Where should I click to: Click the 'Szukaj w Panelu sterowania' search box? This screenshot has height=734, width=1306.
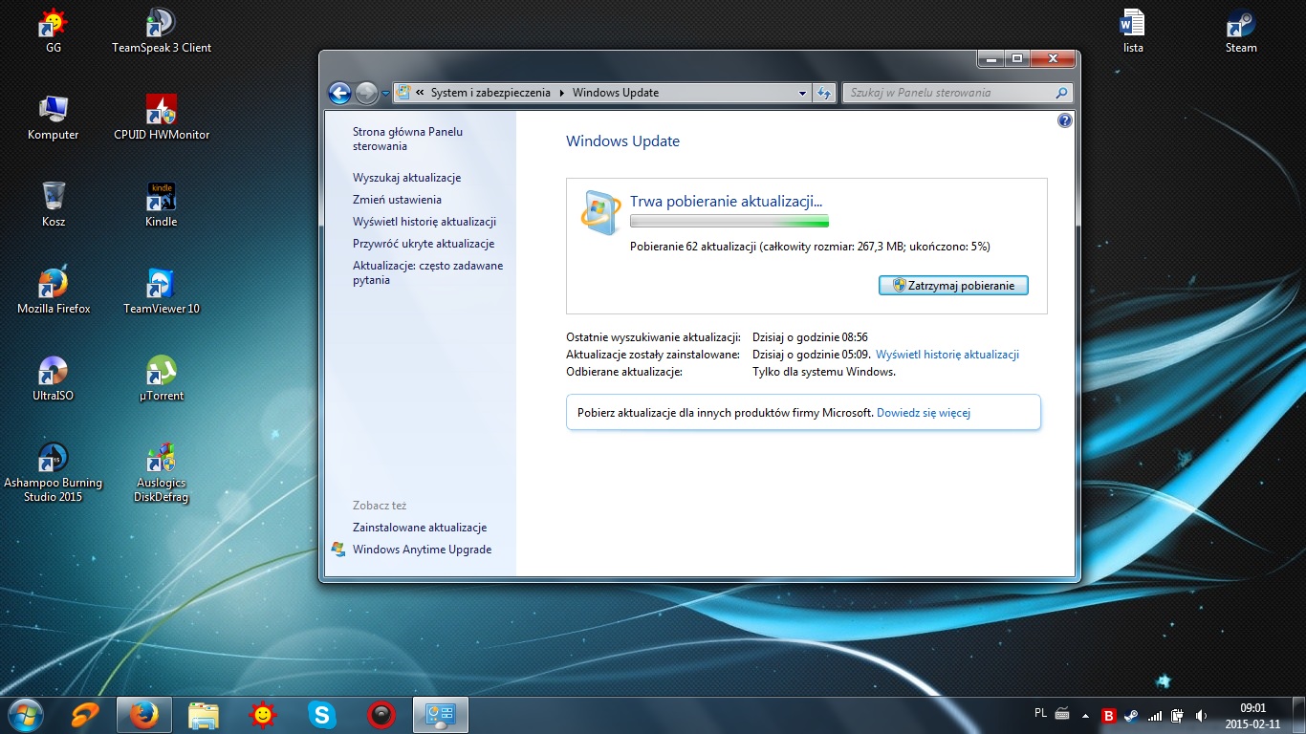[947, 93]
